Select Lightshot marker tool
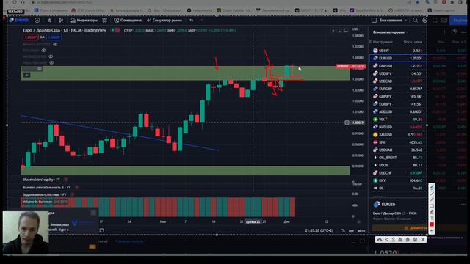The height and width of the screenshot is (264, 470). pyautogui.click(x=432, y=212)
